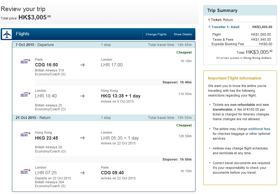This screenshot has height=194, width=280.
Task: Click the airplane icon in Flights header
Action: tap(7, 34)
